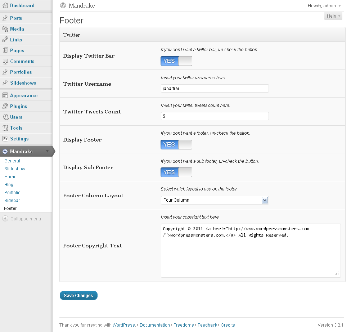Open the Slideshow submenu item
The width and height of the screenshot is (351, 332).
15,169
